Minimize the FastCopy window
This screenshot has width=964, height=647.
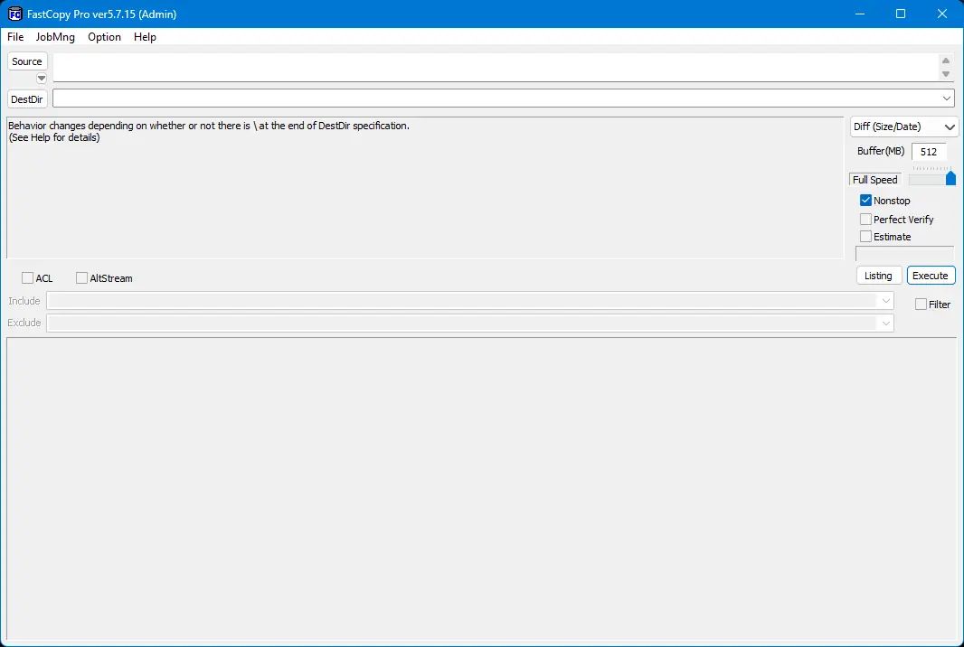click(x=860, y=14)
